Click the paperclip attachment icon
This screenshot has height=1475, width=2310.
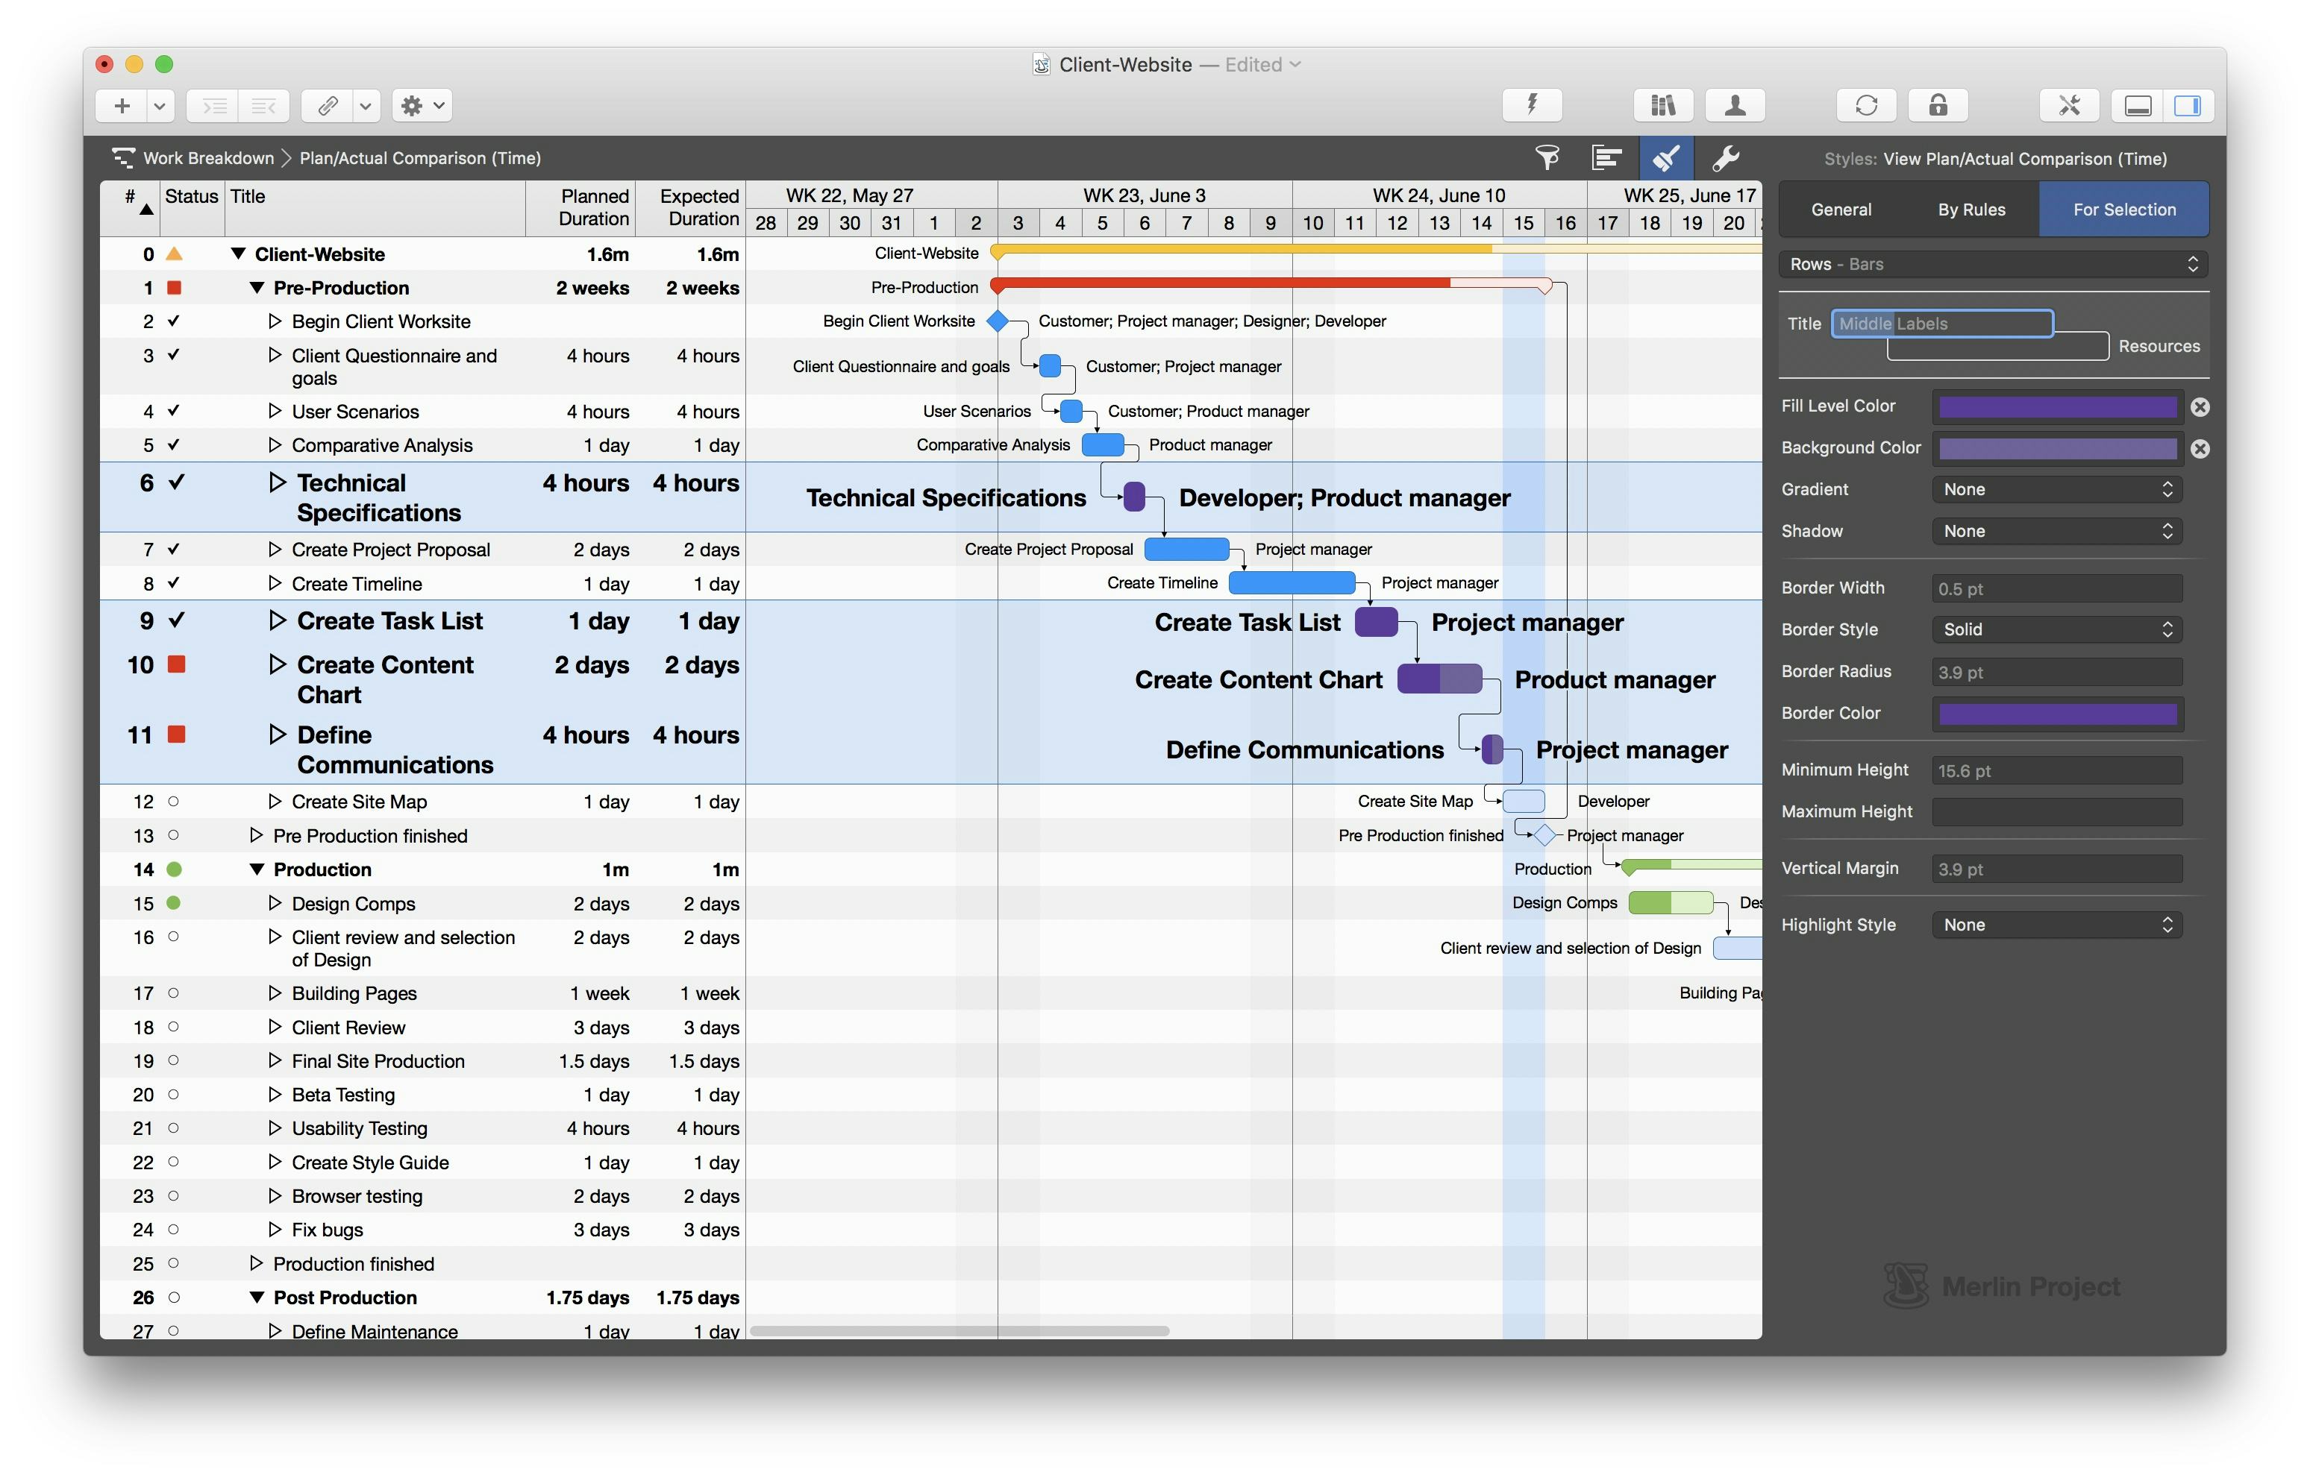pyautogui.click(x=327, y=105)
